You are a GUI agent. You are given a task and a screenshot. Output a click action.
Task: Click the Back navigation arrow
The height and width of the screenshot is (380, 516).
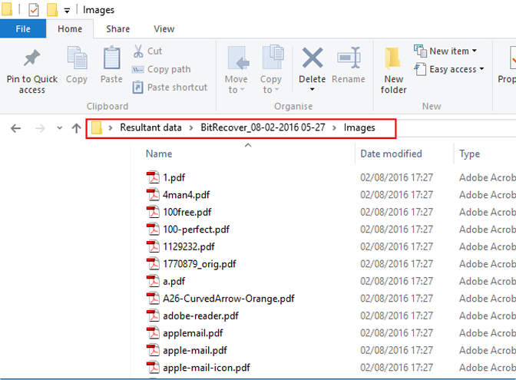click(x=15, y=128)
